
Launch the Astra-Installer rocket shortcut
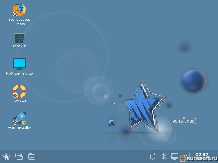(x=19, y=118)
